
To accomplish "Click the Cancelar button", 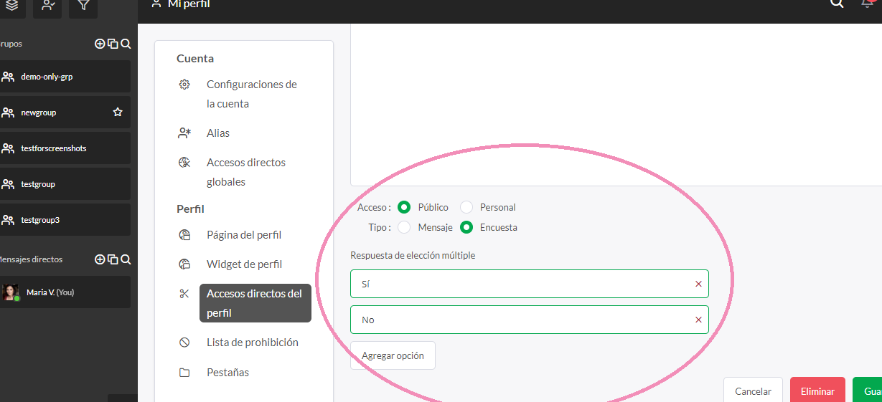I will [x=753, y=391].
